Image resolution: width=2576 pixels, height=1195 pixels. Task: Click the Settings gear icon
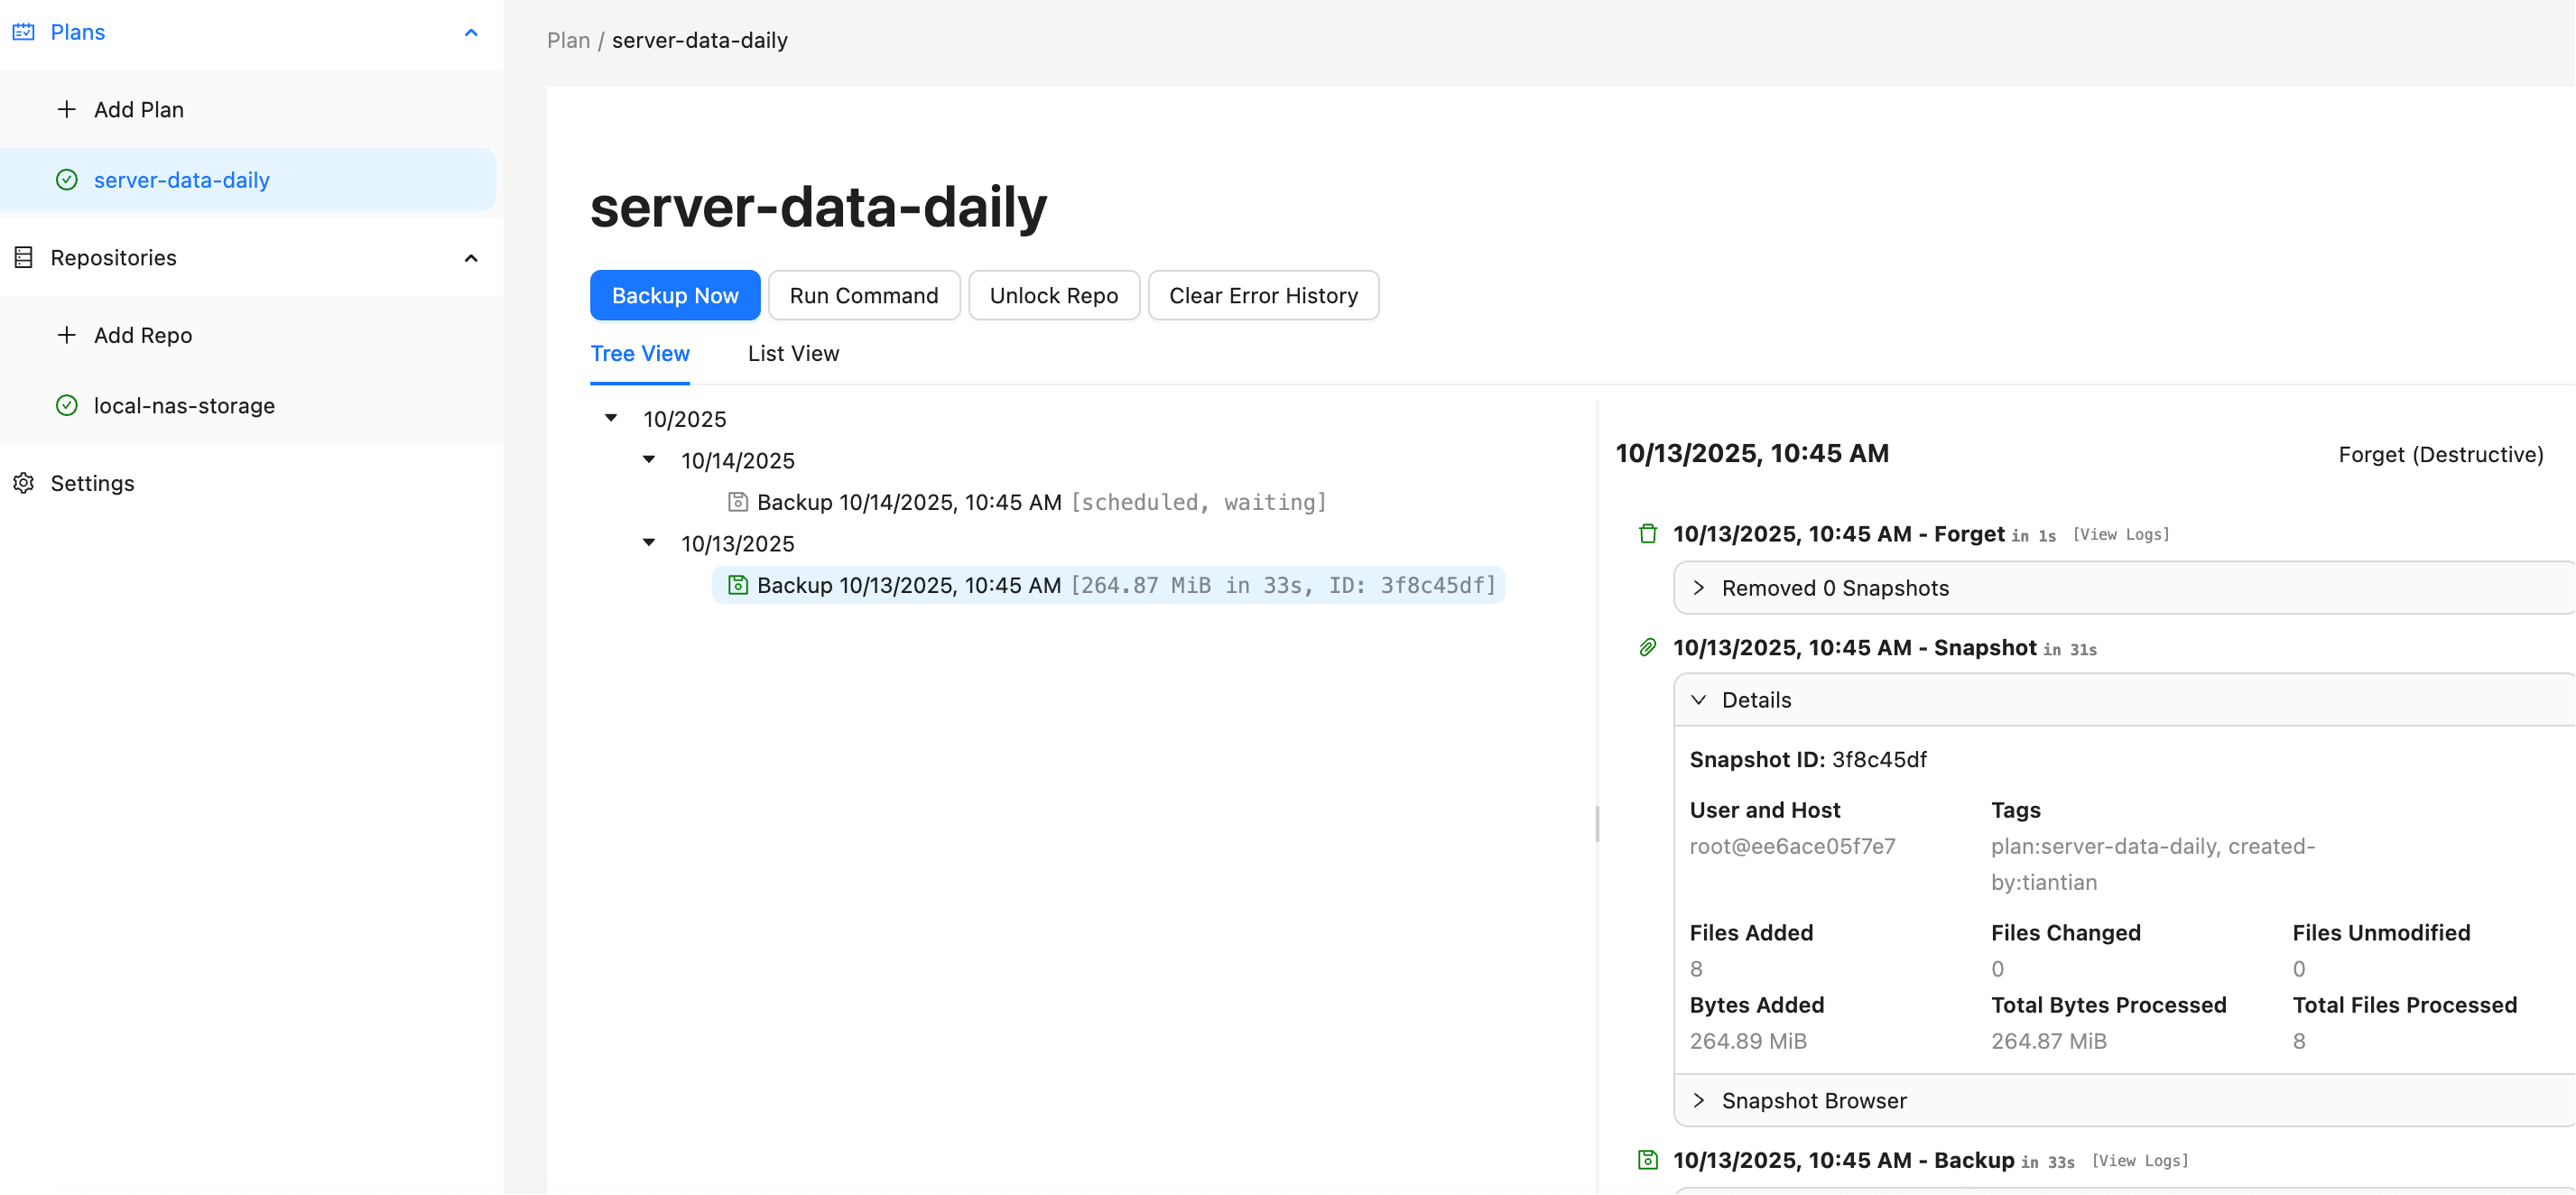24,483
